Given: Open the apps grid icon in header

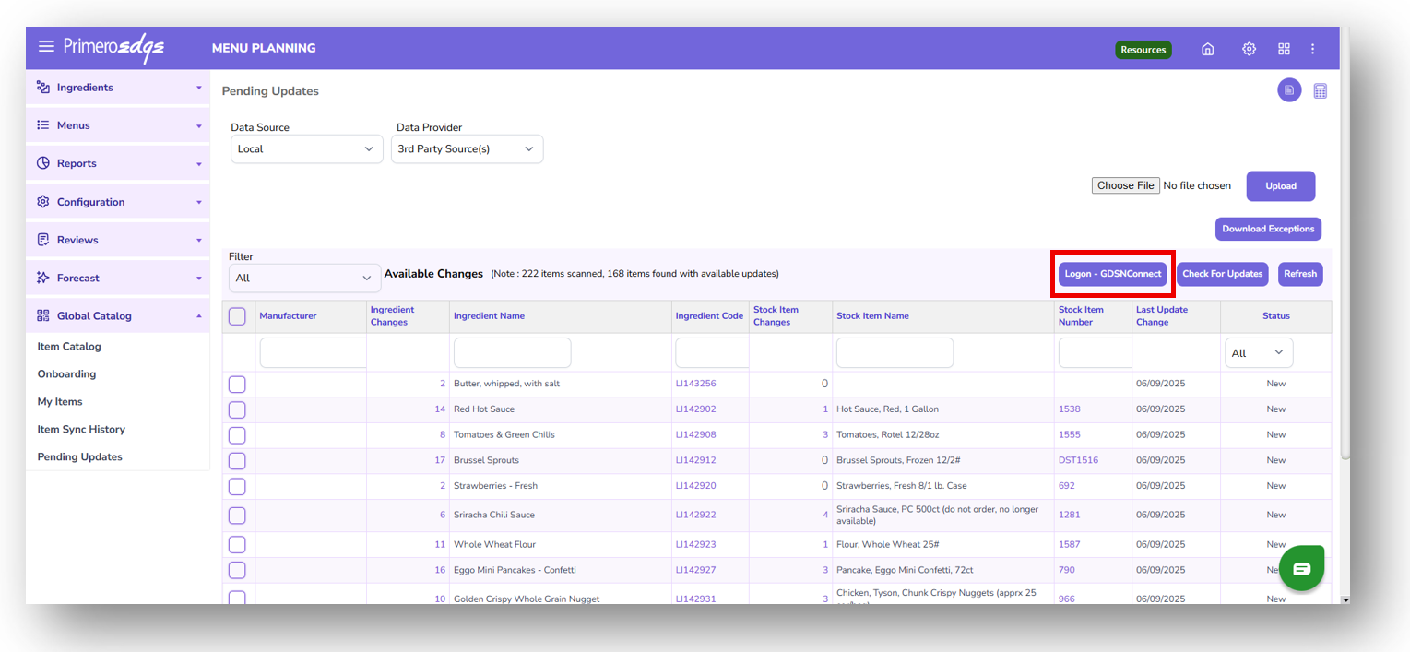Looking at the screenshot, I should pyautogui.click(x=1284, y=48).
